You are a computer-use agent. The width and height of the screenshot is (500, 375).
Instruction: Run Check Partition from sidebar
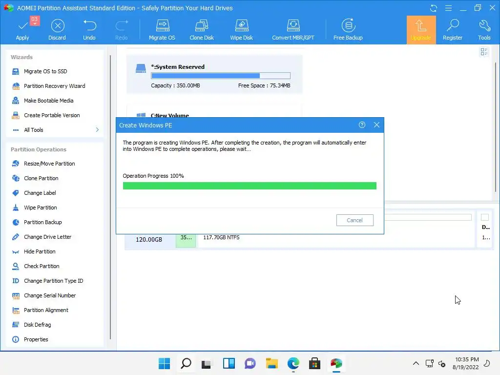tap(42, 266)
